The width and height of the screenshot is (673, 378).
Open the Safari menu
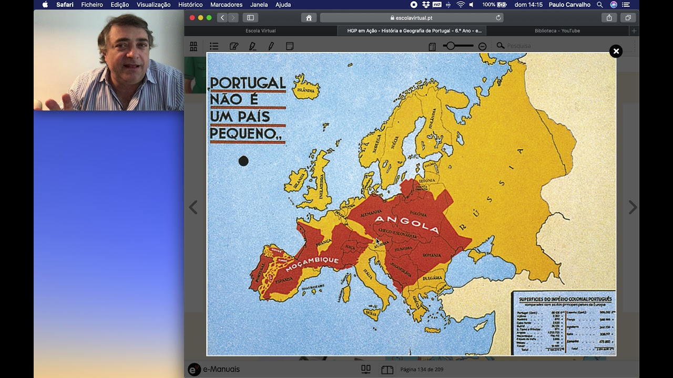(x=65, y=5)
